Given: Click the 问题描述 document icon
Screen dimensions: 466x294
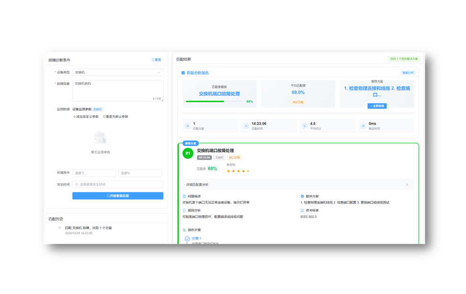Looking at the screenshot, I should (x=184, y=196).
